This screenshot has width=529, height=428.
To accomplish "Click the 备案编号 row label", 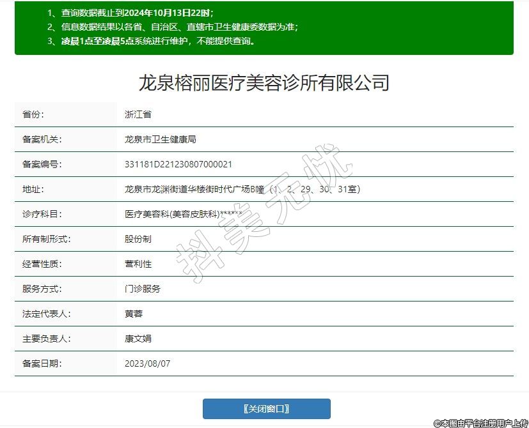I will pyautogui.click(x=42, y=164).
